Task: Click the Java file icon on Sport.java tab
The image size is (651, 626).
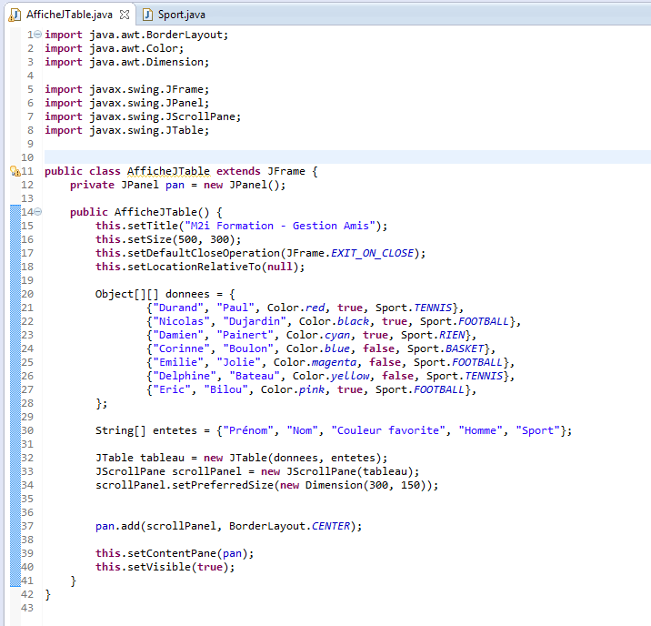Action: [147, 14]
